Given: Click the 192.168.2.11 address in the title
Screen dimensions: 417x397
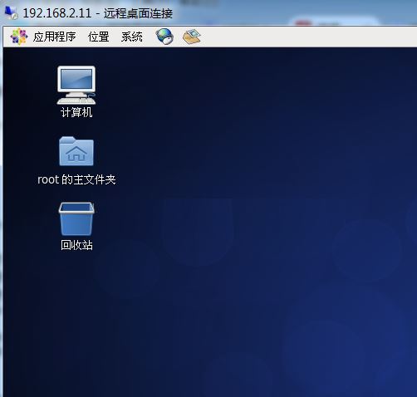Looking at the screenshot, I should tap(57, 13).
